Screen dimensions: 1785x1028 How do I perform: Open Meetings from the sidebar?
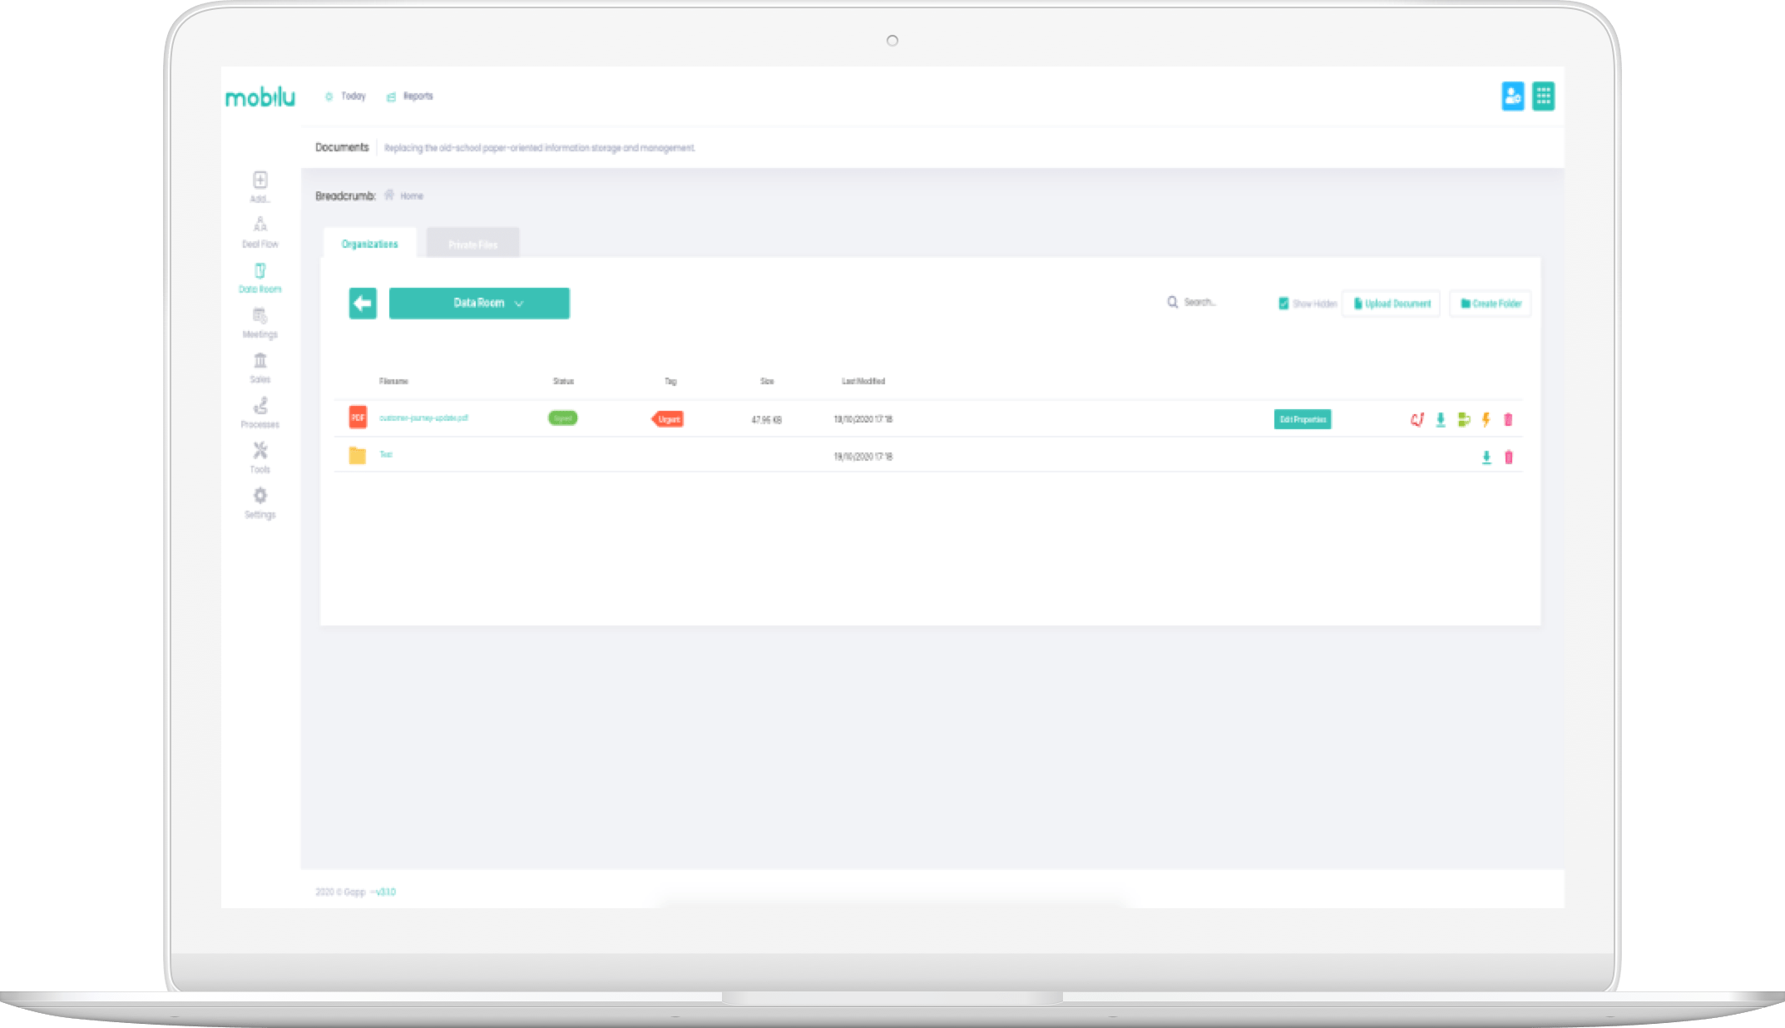tap(260, 323)
